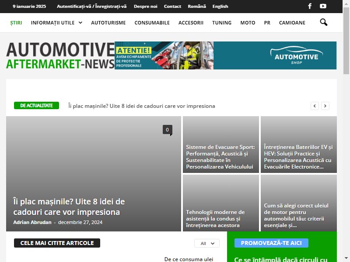350x262 pixels.
Task: Go to the Camioane menu item
Action: tap(292, 23)
